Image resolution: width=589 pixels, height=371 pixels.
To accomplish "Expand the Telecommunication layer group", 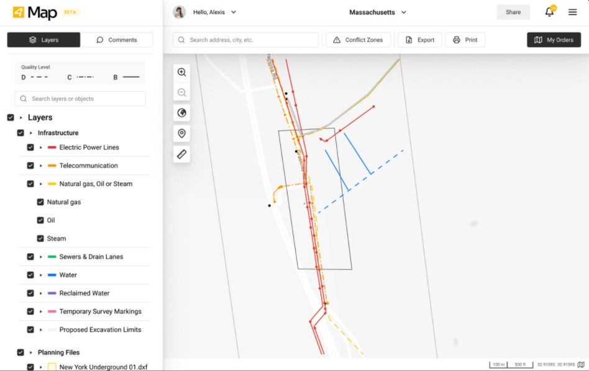I will click(41, 166).
